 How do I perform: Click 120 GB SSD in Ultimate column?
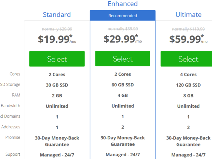click(188, 85)
